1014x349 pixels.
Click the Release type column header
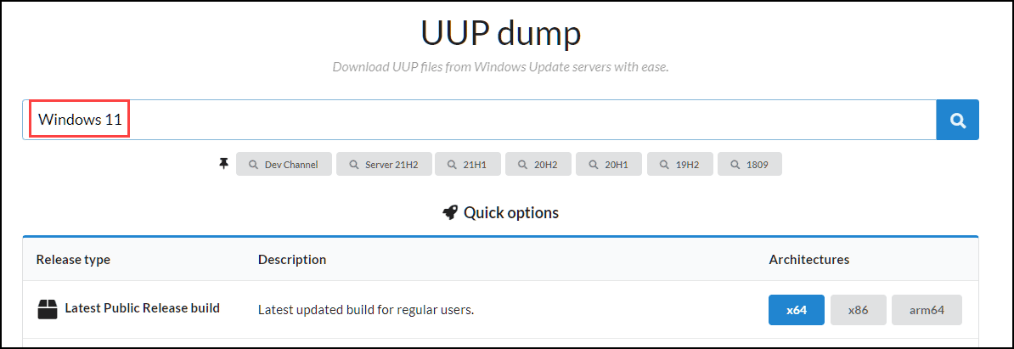73,259
